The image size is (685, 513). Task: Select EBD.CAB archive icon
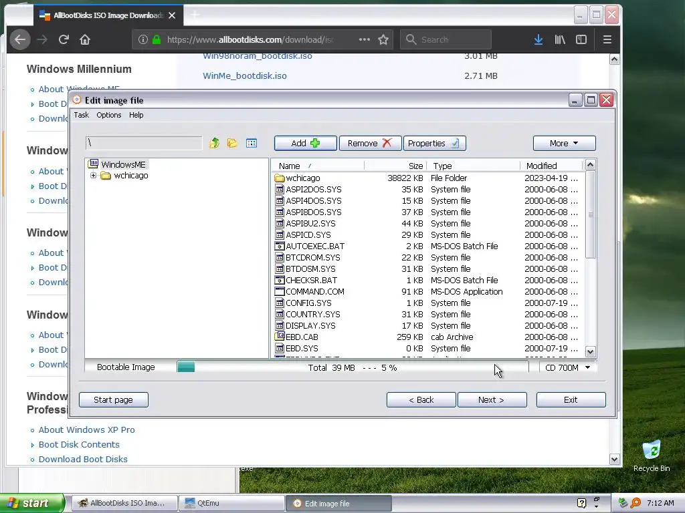pyautogui.click(x=280, y=337)
